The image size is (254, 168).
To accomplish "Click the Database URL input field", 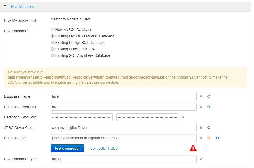I will pyautogui.click(x=124, y=138).
